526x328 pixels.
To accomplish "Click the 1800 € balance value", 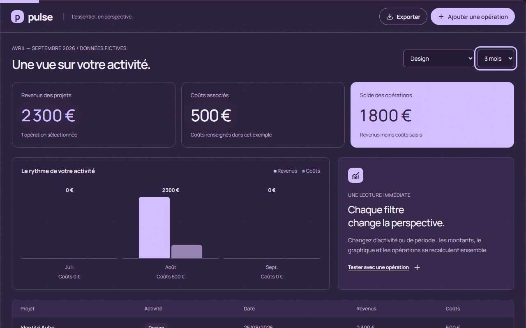I will tap(385, 116).
